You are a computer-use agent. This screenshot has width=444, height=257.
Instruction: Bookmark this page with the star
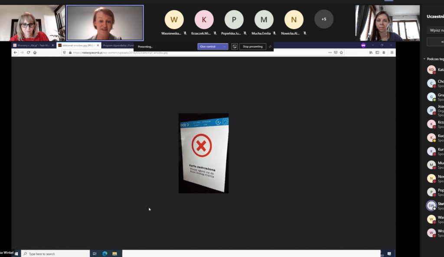tap(341, 52)
